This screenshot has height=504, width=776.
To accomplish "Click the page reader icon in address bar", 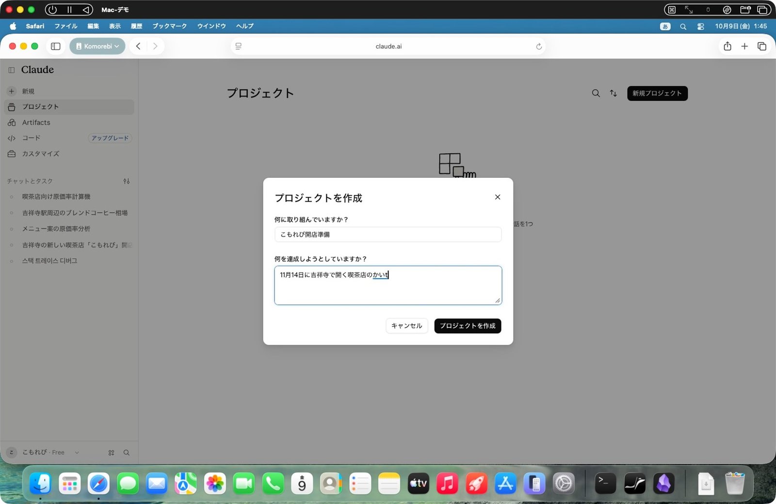I will point(239,47).
